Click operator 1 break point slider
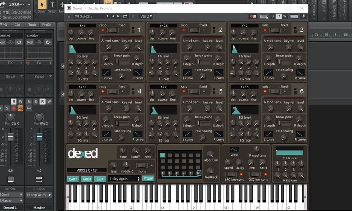Image resolution: width=352 pixels, height=211 pixels. tap(122, 61)
